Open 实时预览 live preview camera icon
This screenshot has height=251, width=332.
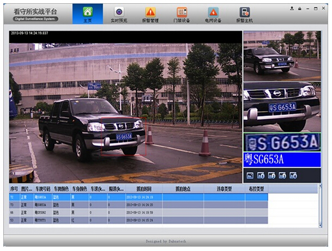point(119,14)
